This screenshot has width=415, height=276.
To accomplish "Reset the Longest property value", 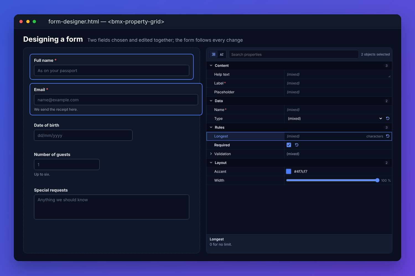I will (388, 136).
